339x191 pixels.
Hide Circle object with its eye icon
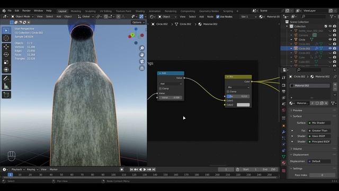click(330, 40)
